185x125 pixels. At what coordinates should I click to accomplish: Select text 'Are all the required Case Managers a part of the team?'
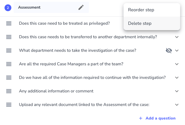coord(71,64)
